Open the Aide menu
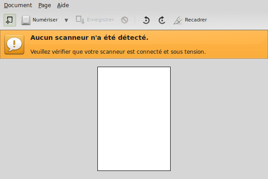This screenshot has height=179, width=268. coord(63,5)
